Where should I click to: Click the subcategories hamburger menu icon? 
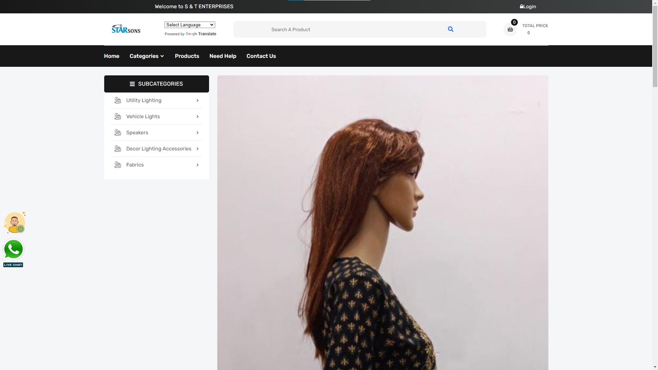click(x=132, y=84)
